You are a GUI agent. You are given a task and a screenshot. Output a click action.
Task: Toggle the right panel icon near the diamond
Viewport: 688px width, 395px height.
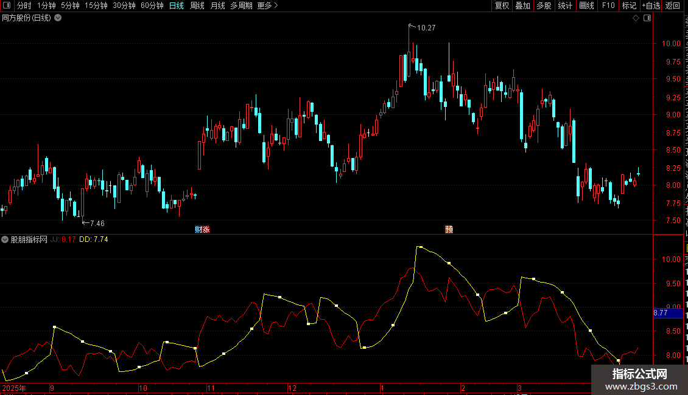647,18
